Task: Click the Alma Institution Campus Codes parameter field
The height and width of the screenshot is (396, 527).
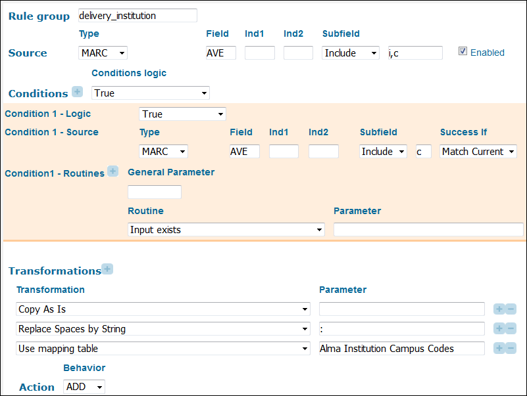Action: (401, 349)
